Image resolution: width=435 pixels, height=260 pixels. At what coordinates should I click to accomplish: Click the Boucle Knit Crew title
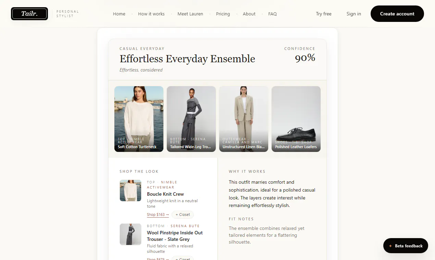165,194
